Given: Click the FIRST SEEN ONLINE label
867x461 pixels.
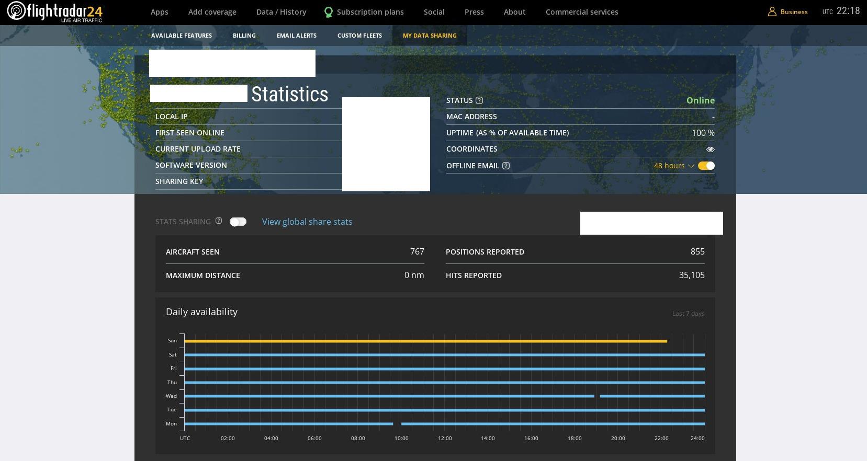Looking at the screenshot, I should click(189, 133).
